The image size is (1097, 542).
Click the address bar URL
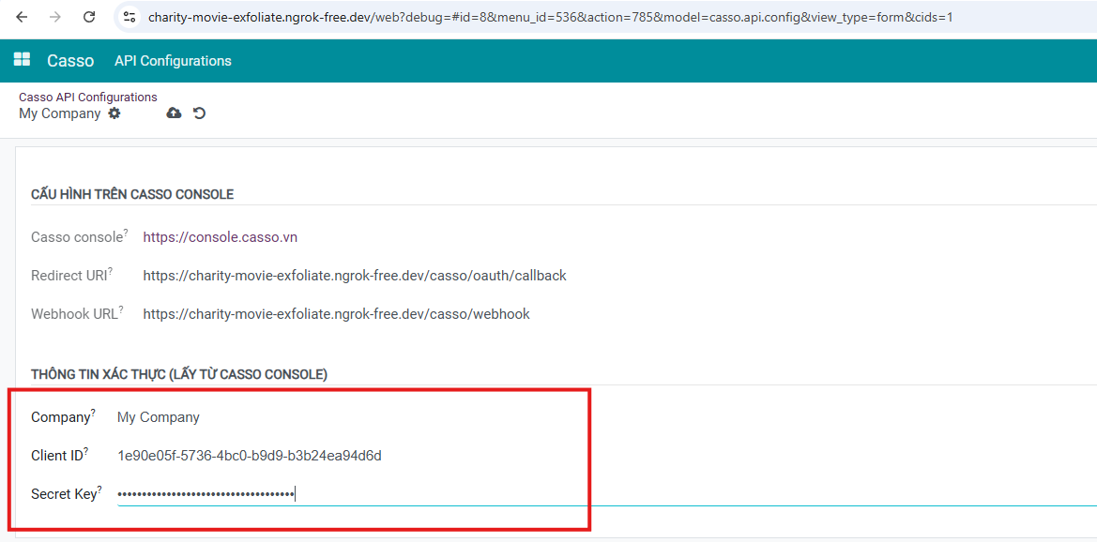(x=550, y=18)
